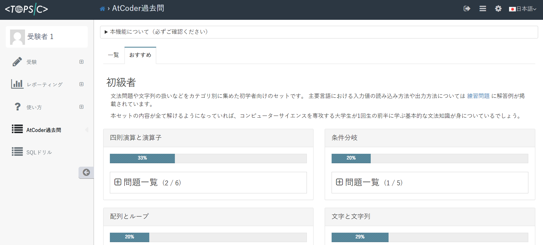Click the 33% progress bar

pyautogui.click(x=208, y=158)
